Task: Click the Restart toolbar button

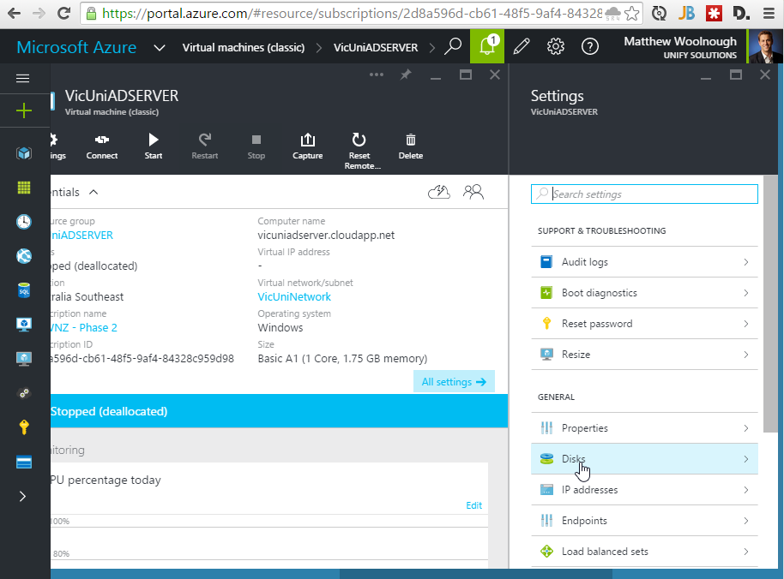Action: click(205, 146)
